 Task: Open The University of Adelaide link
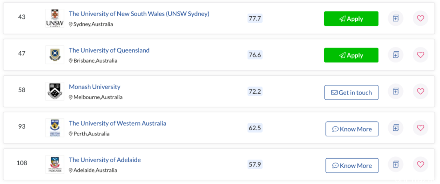coord(105,160)
